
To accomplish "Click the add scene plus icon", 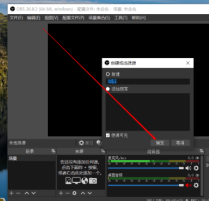I will 12,193.
